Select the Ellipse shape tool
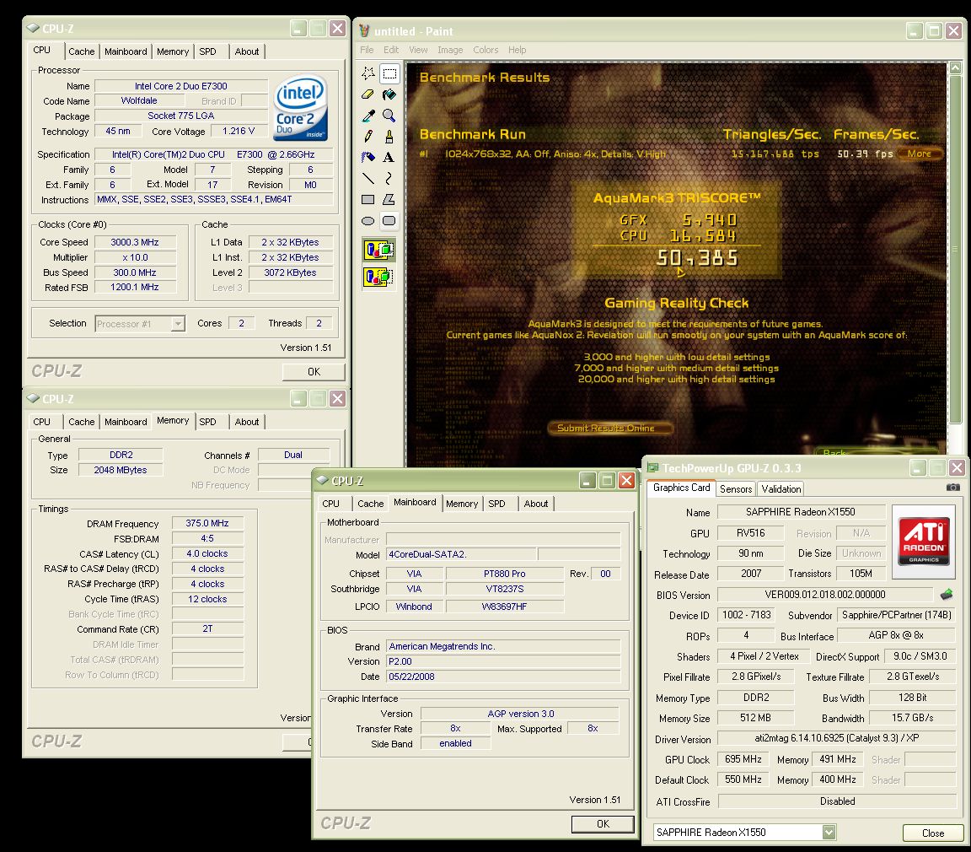 tap(368, 220)
